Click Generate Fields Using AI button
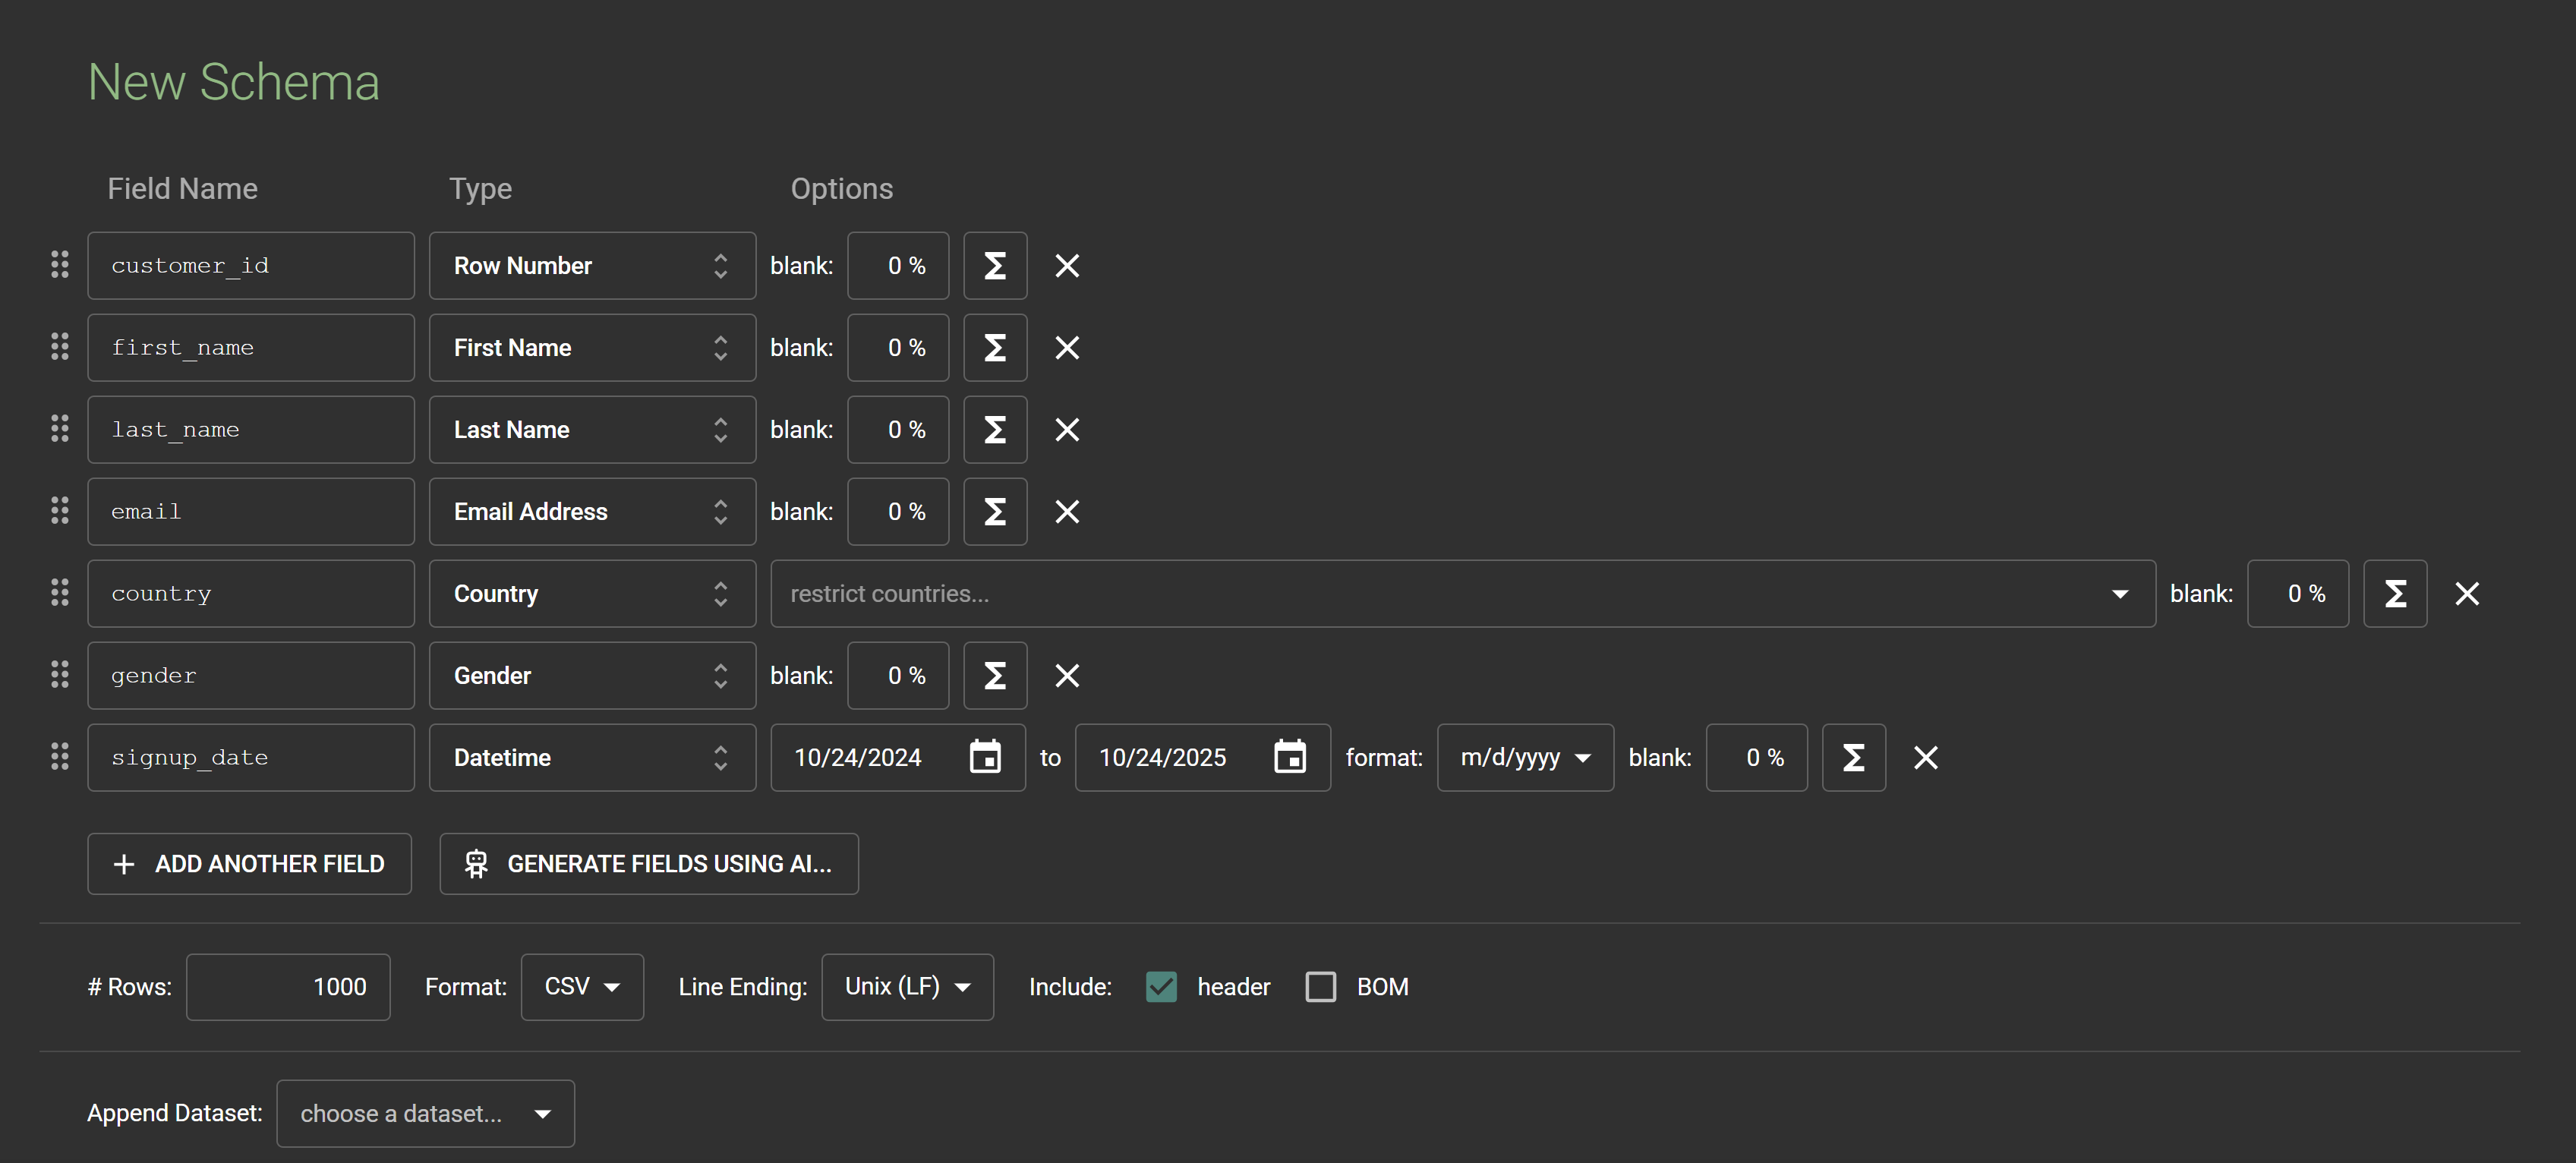Screen dimensions: 2576x1163 click(648, 864)
